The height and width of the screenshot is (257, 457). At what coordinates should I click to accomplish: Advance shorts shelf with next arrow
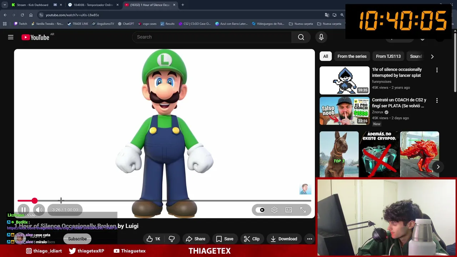438,167
